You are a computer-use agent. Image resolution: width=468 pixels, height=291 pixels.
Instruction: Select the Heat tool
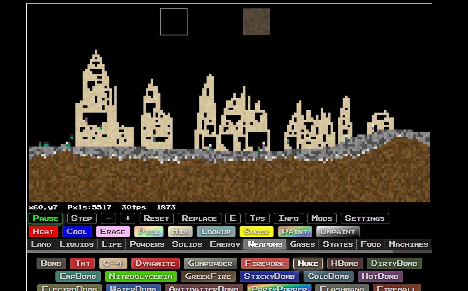43,231
